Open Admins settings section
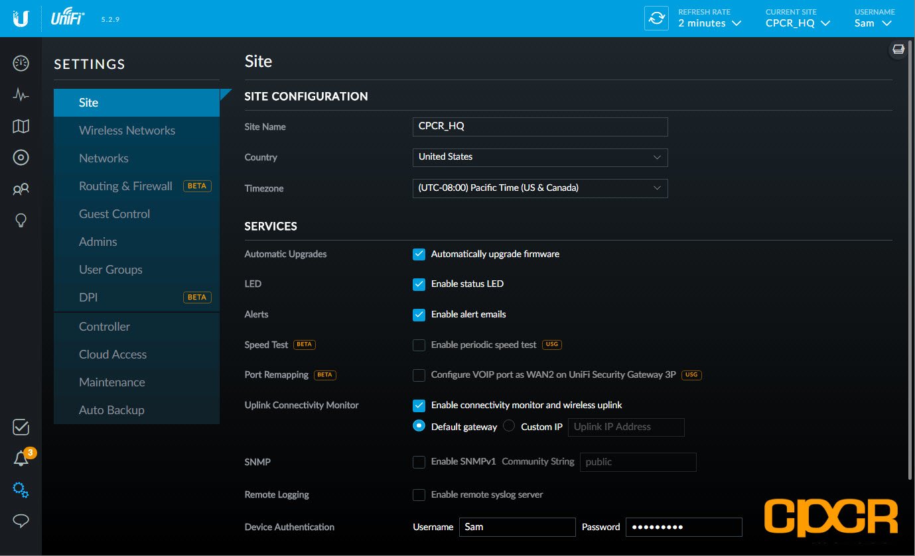 pyautogui.click(x=137, y=242)
